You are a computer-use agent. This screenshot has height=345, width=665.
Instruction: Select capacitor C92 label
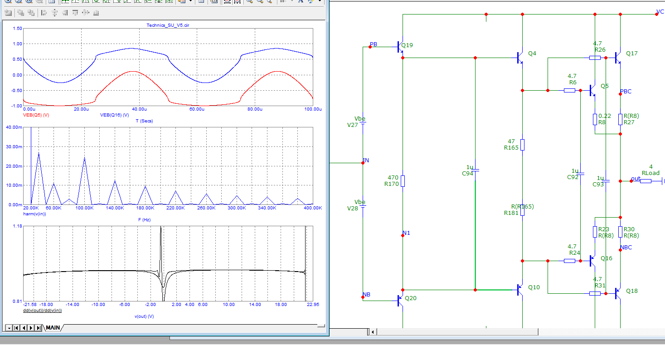(573, 177)
